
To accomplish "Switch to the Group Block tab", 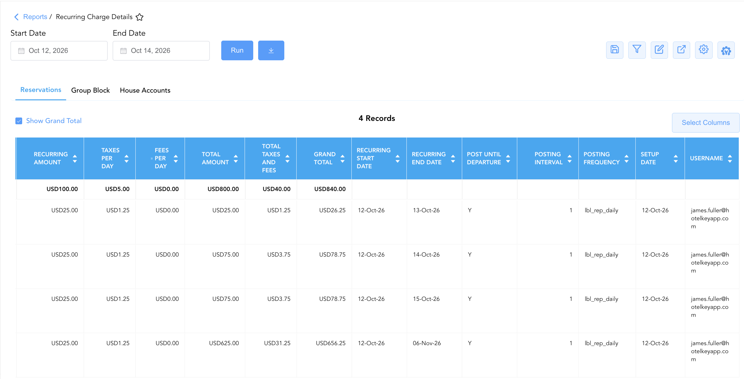I will (x=90, y=90).
